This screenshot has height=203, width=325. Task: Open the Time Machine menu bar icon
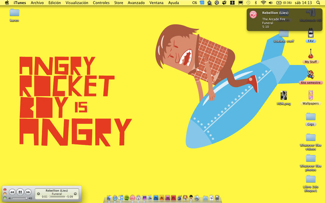coord(248,3)
